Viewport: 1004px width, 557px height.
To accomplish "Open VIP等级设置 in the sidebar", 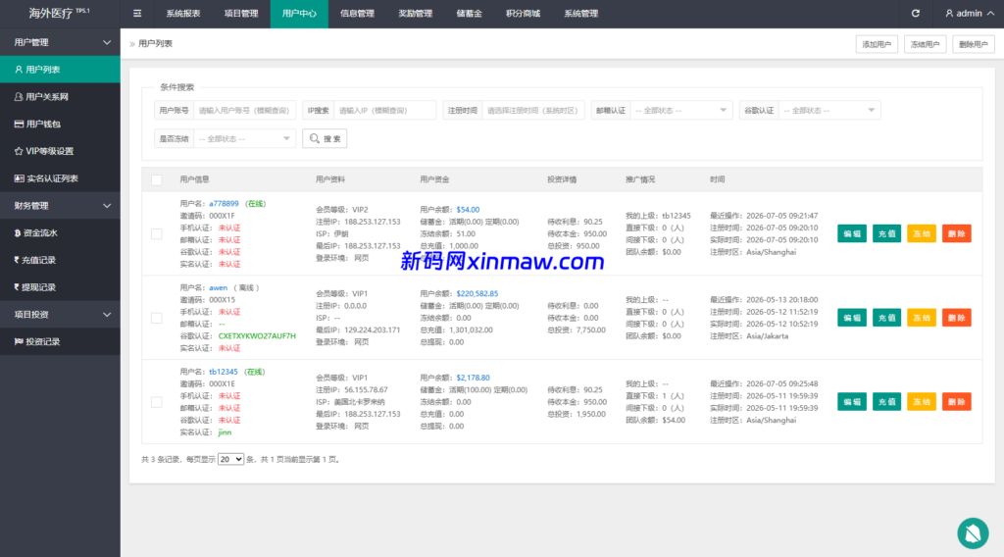I will [60, 151].
